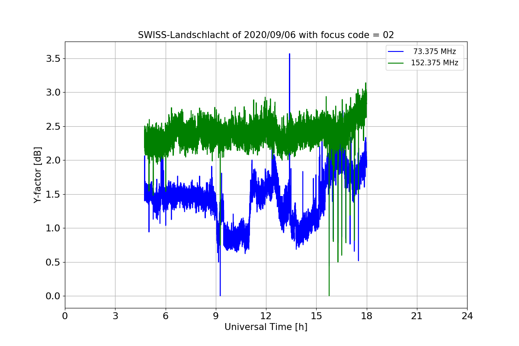Click x-axis tick label 18

point(367,316)
